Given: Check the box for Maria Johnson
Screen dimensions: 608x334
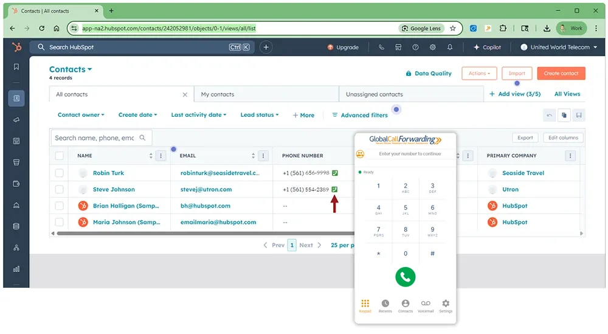Looking at the screenshot, I should (60, 222).
